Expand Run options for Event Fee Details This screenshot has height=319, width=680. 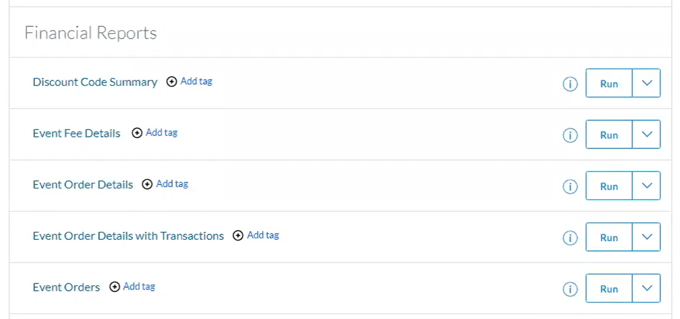tap(647, 134)
